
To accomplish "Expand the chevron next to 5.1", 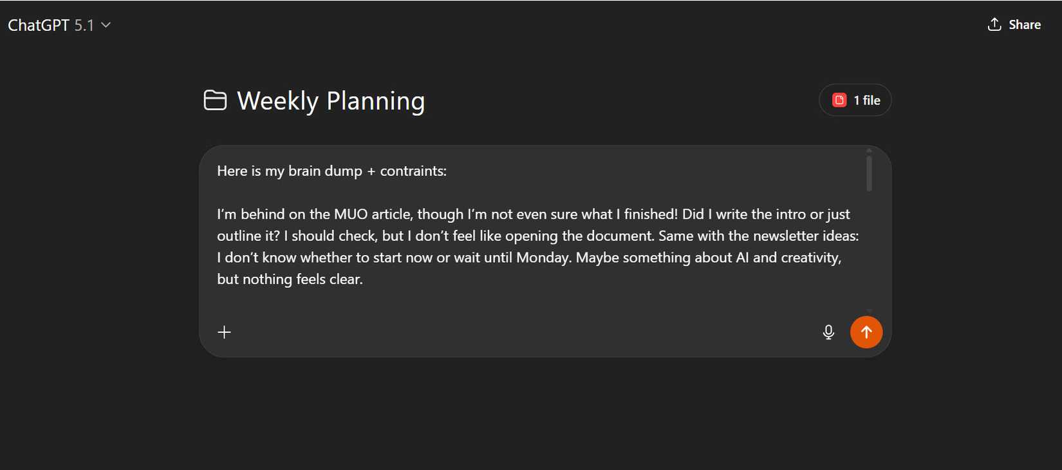I will (106, 25).
